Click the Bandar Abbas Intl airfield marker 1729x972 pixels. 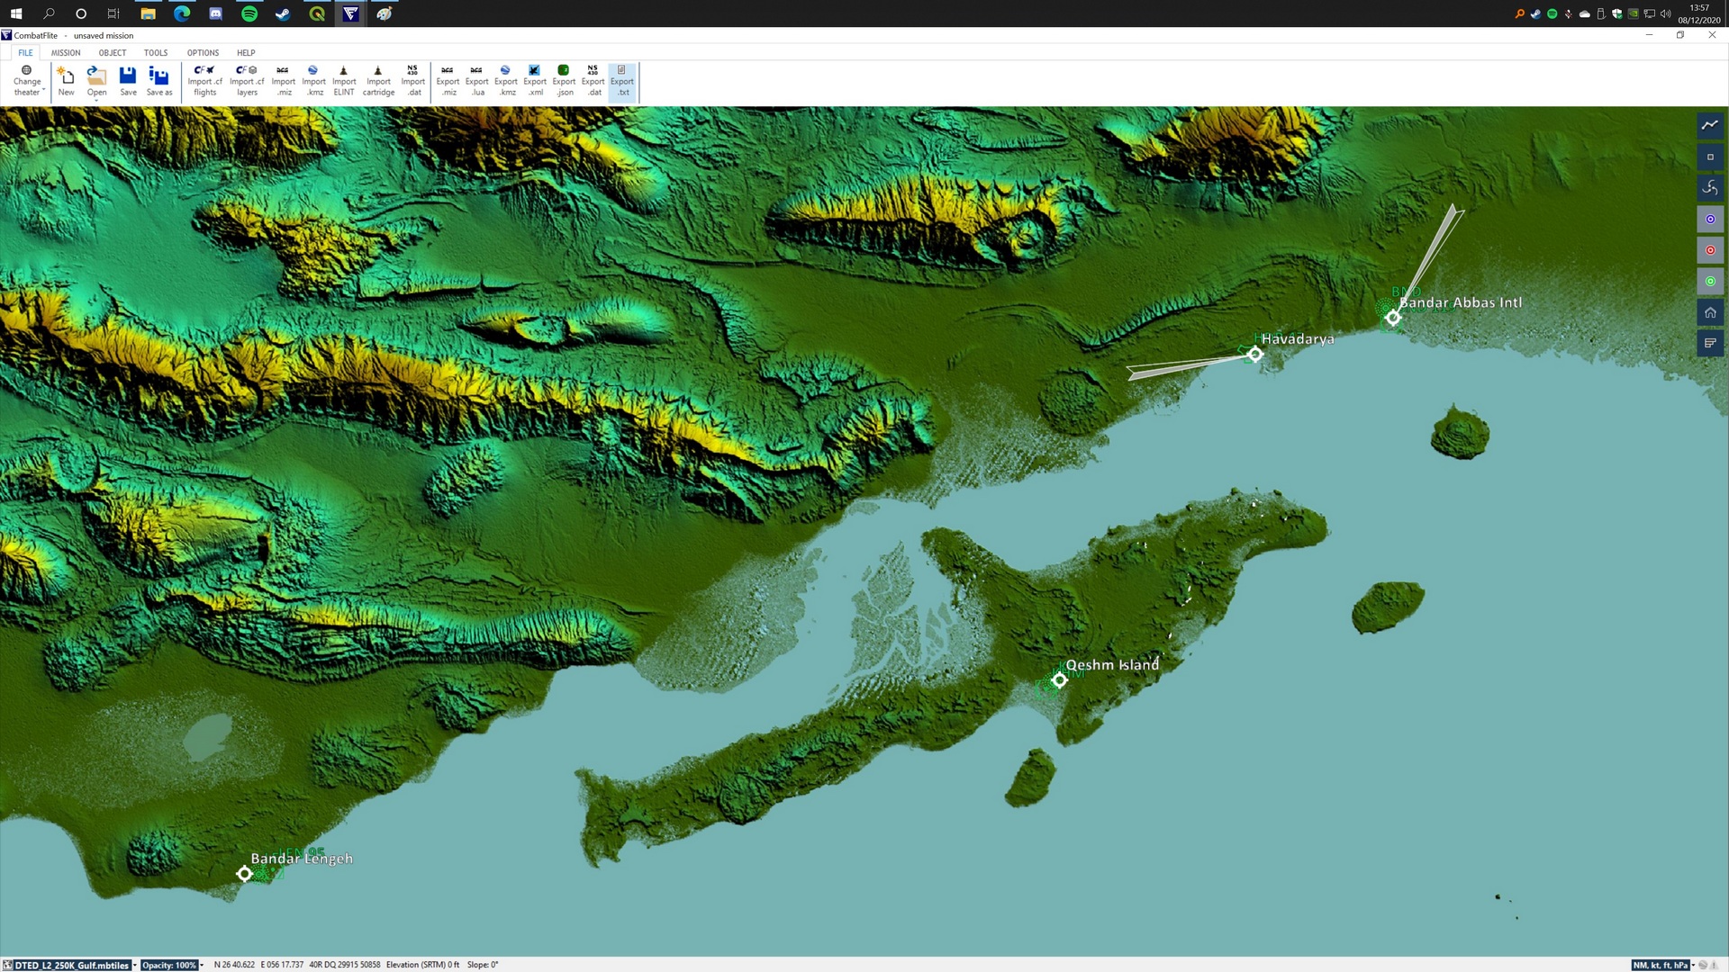pyautogui.click(x=1393, y=318)
